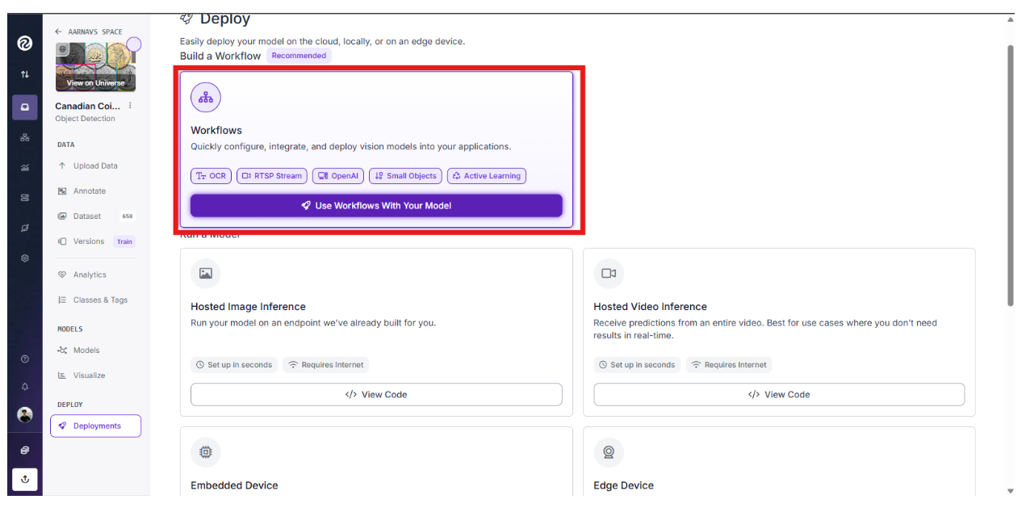This screenshot has height=512, width=1022.
Task: Click the white download button at sidebar bottom
Action: 25,479
